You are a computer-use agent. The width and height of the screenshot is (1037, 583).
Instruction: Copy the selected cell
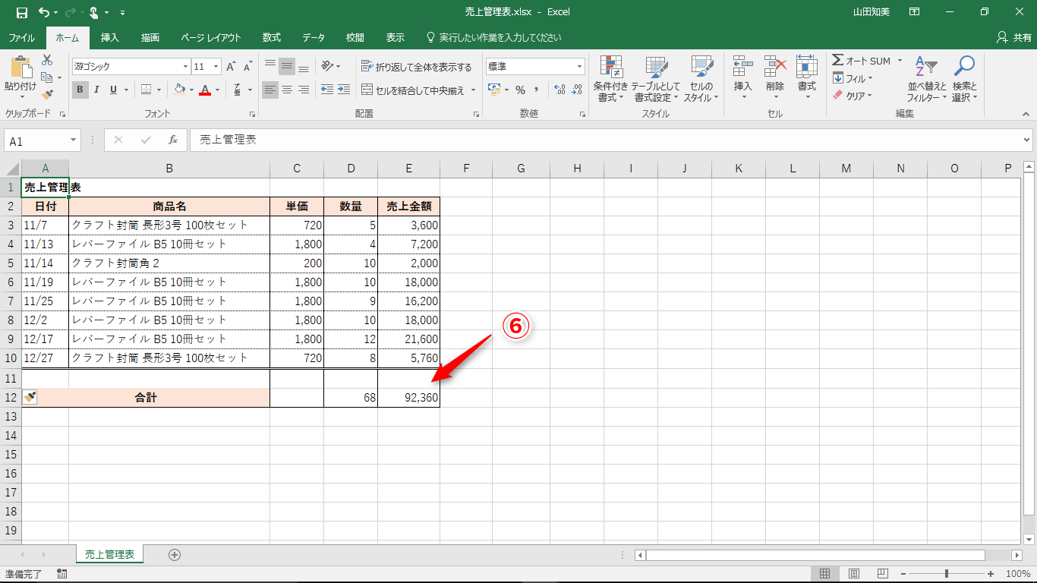47,77
